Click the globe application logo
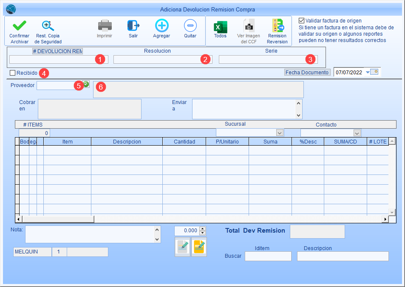The height and width of the screenshot is (287, 405). [x=11, y=9]
